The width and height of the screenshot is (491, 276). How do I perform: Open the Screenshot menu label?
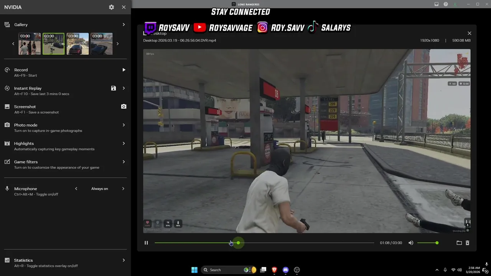[x=25, y=107]
